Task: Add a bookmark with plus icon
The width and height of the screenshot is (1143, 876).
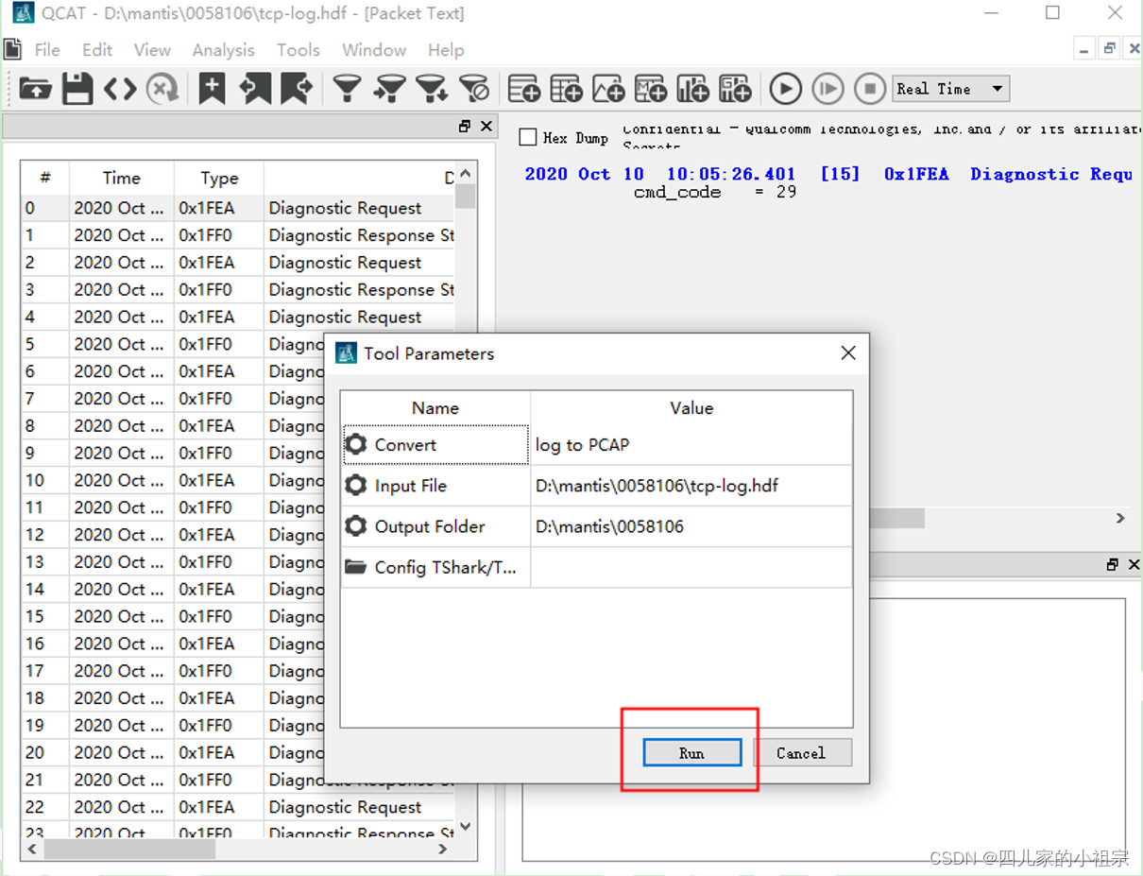Action: (212, 89)
